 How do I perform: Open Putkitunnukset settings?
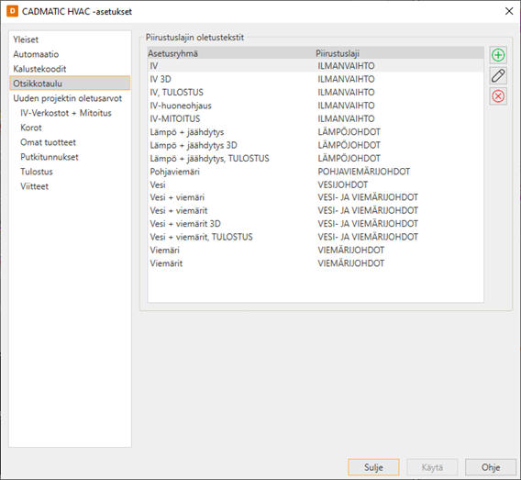[50, 157]
